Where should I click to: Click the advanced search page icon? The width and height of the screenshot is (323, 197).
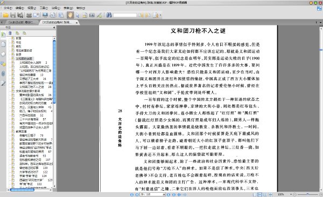pos(156,15)
